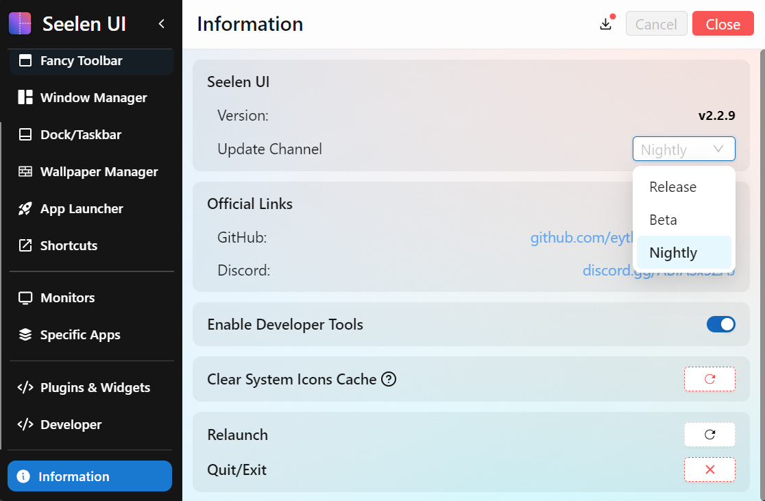Click the App Launcher rocket icon
This screenshot has width=765, height=501.
(x=25, y=209)
